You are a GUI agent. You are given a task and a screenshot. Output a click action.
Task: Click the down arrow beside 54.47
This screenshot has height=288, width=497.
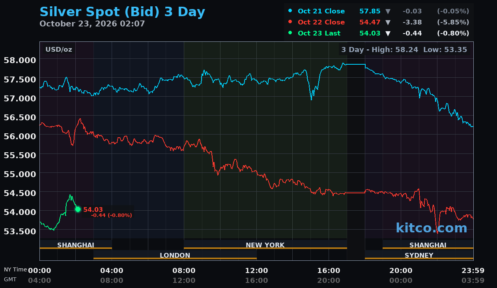pyautogui.click(x=388, y=22)
